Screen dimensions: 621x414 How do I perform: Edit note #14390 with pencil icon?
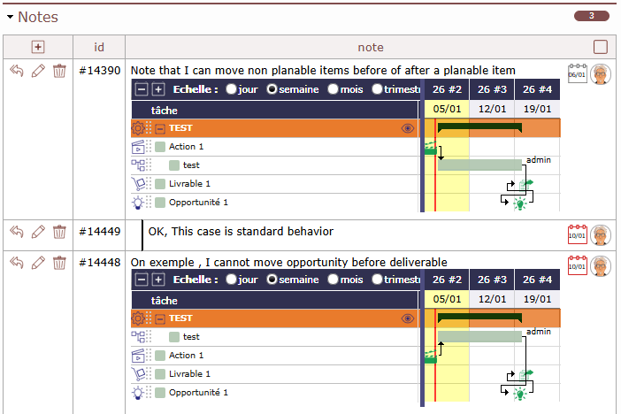(38, 71)
